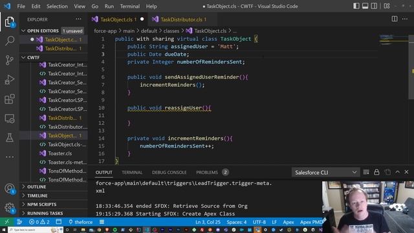Click UTF-8 encoding in status bar

pyautogui.click(x=259, y=222)
